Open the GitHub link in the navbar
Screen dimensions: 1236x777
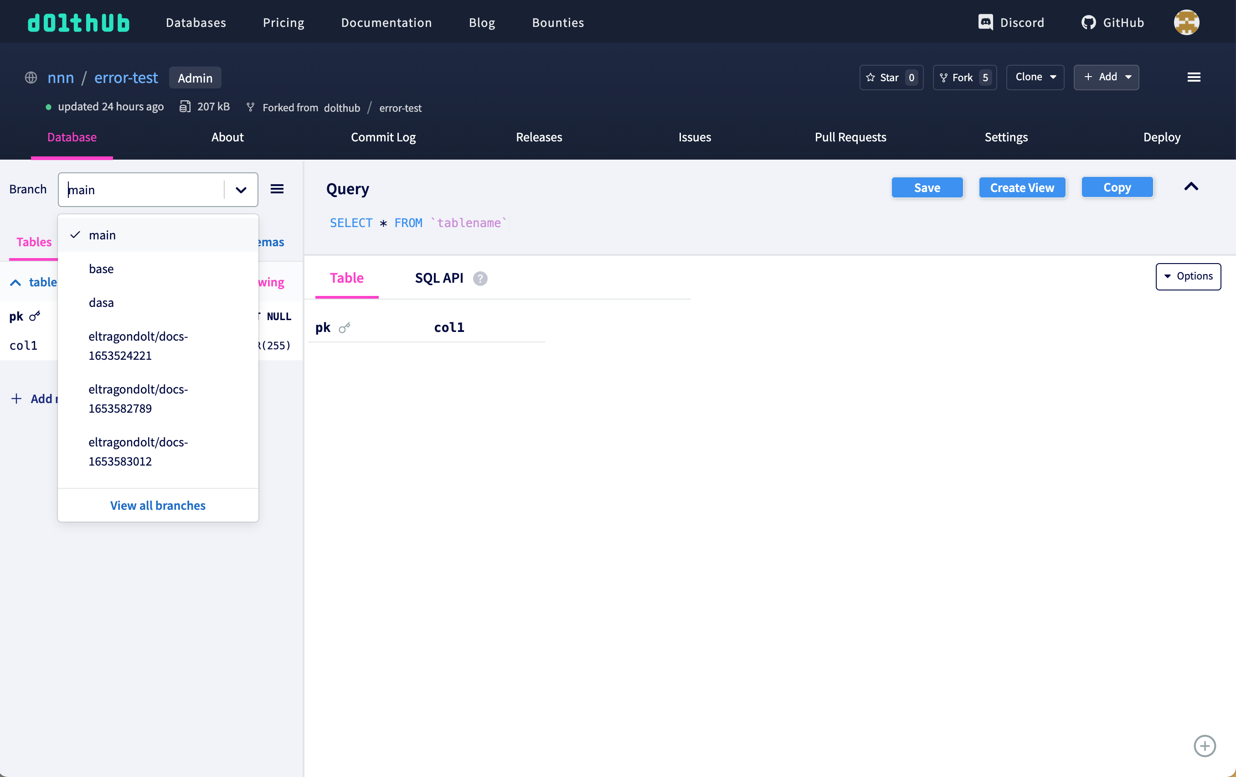click(1112, 22)
